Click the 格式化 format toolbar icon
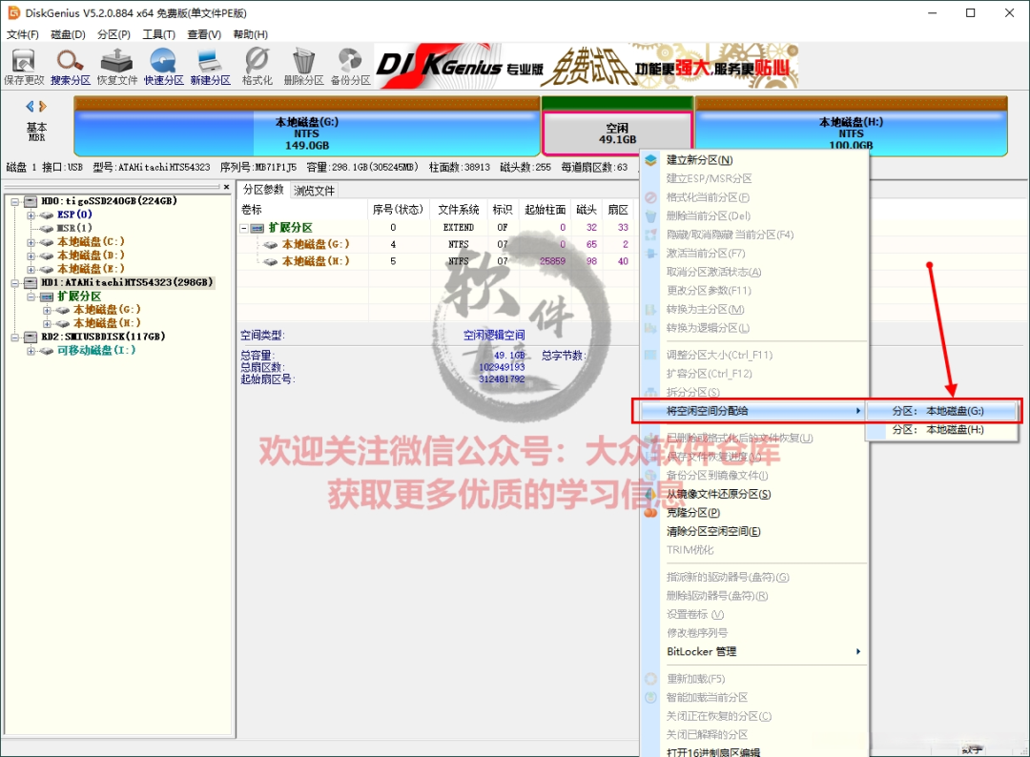Screen dimensions: 1030x757 click(x=257, y=67)
